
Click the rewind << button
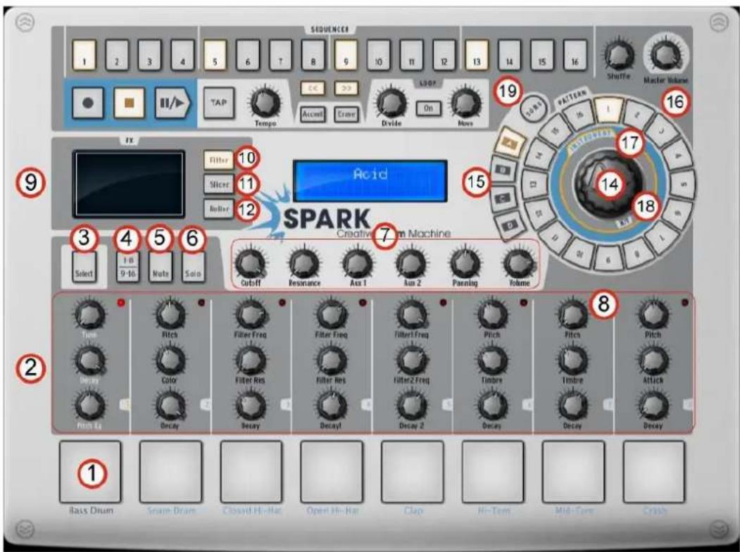(x=313, y=88)
